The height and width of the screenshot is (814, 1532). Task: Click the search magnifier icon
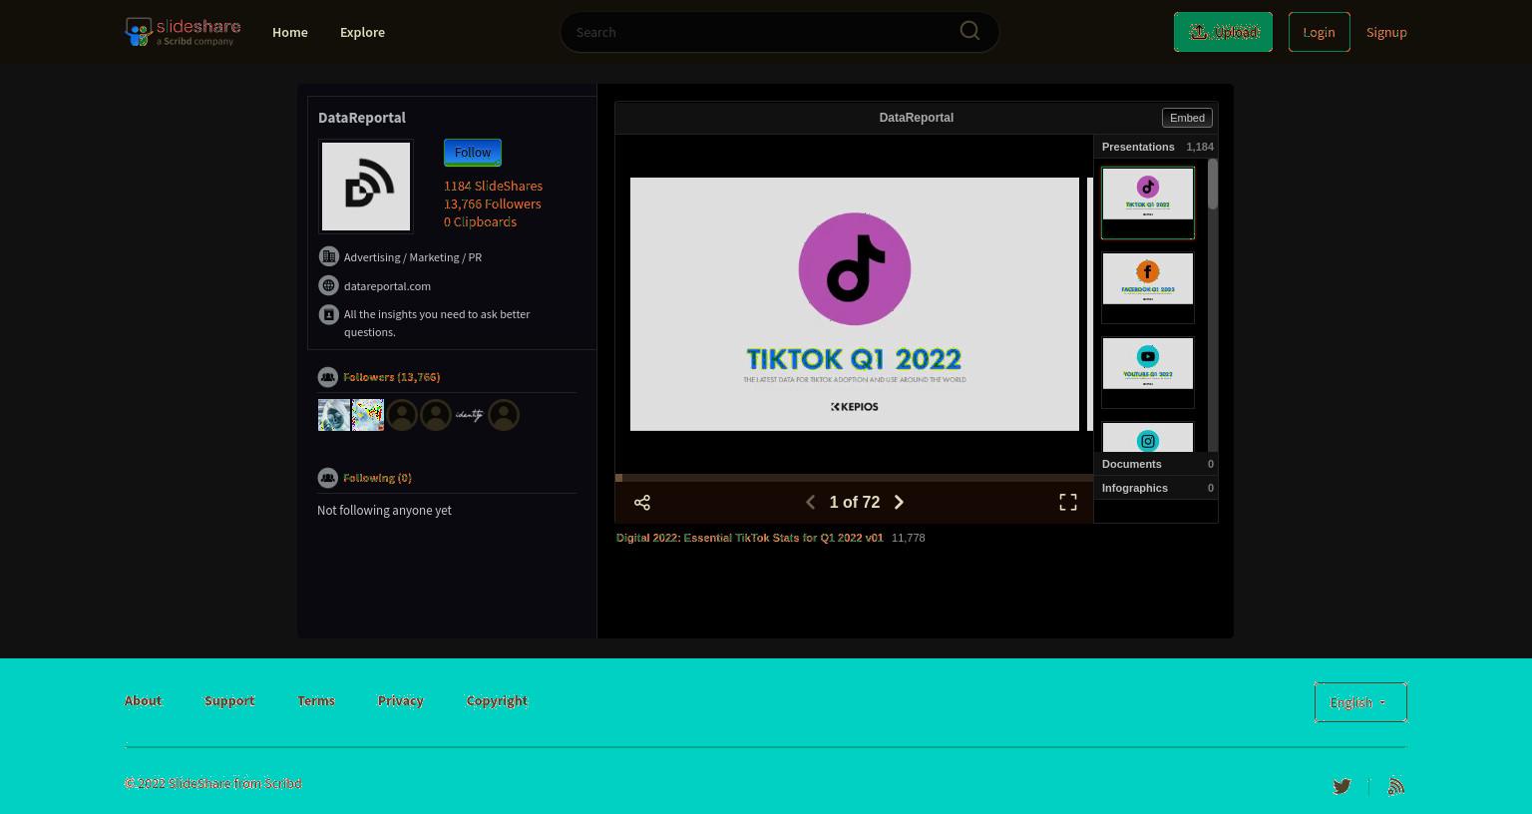pyautogui.click(x=969, y=31)
